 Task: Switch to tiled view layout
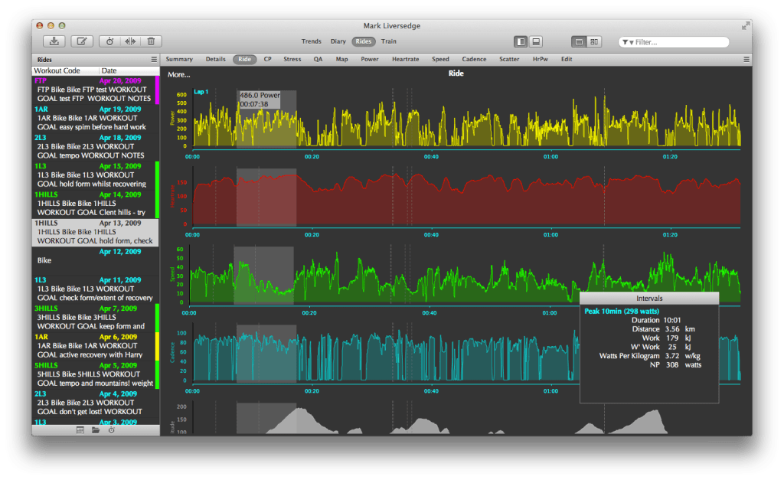coord(594,41)
